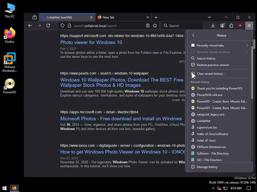The width and height of the screenshot is (257, 192).
Task: Select Clear recent history...
Action: tap(220, 74)
